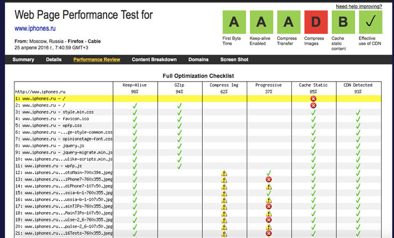Click the Cache static content B grade

coord(343,22)
